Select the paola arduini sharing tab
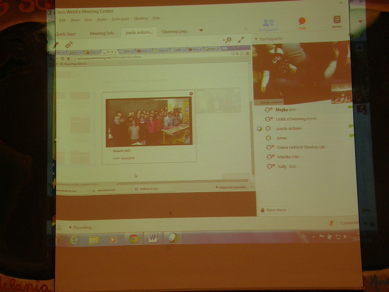This screenshot has width=389, height=292. pyautogui.click(x=139, y=32)
